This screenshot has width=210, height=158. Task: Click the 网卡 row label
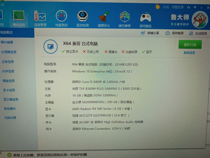click(x=49, y=129)
